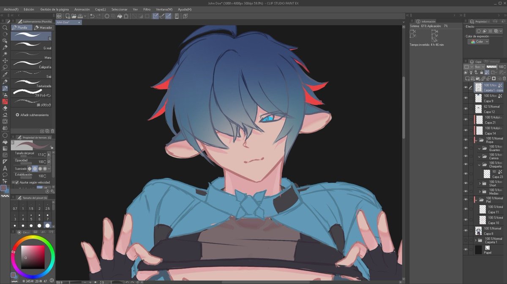
Task: Hide the Capa 8 layer
Action: 466,230
